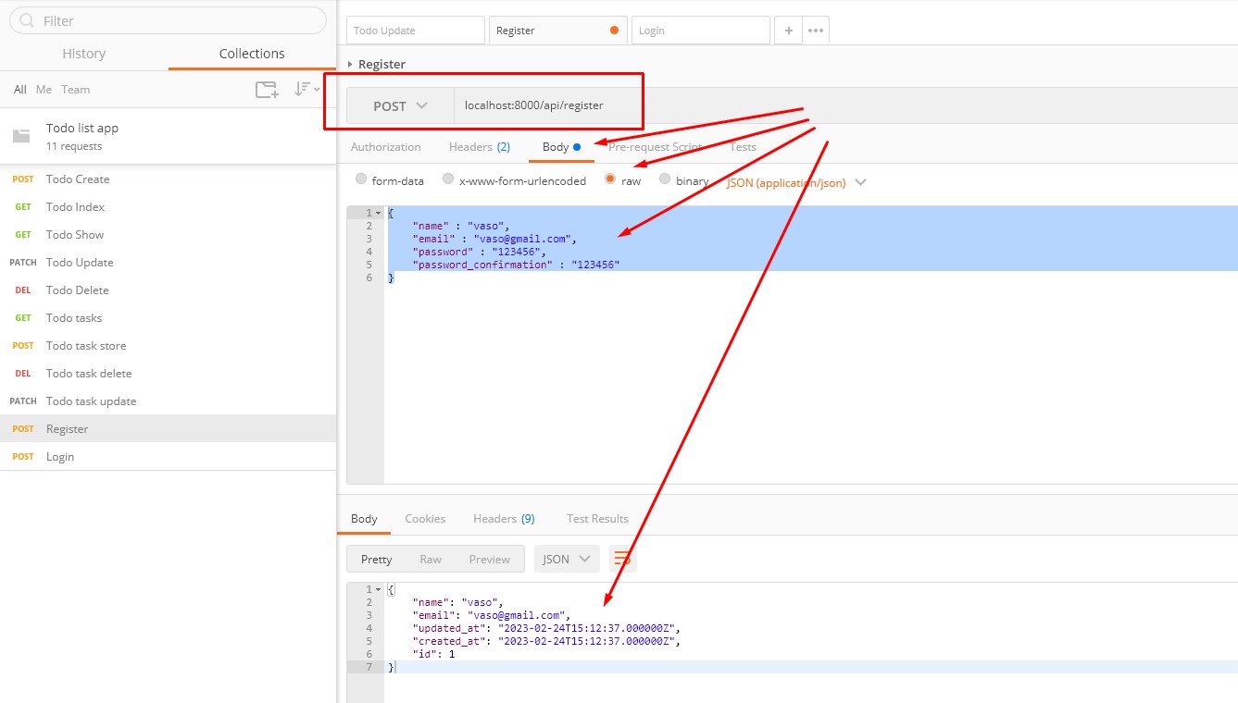Select the Login request in collection
Viewport: 1238px width, 703px height.
coord(60,457)
